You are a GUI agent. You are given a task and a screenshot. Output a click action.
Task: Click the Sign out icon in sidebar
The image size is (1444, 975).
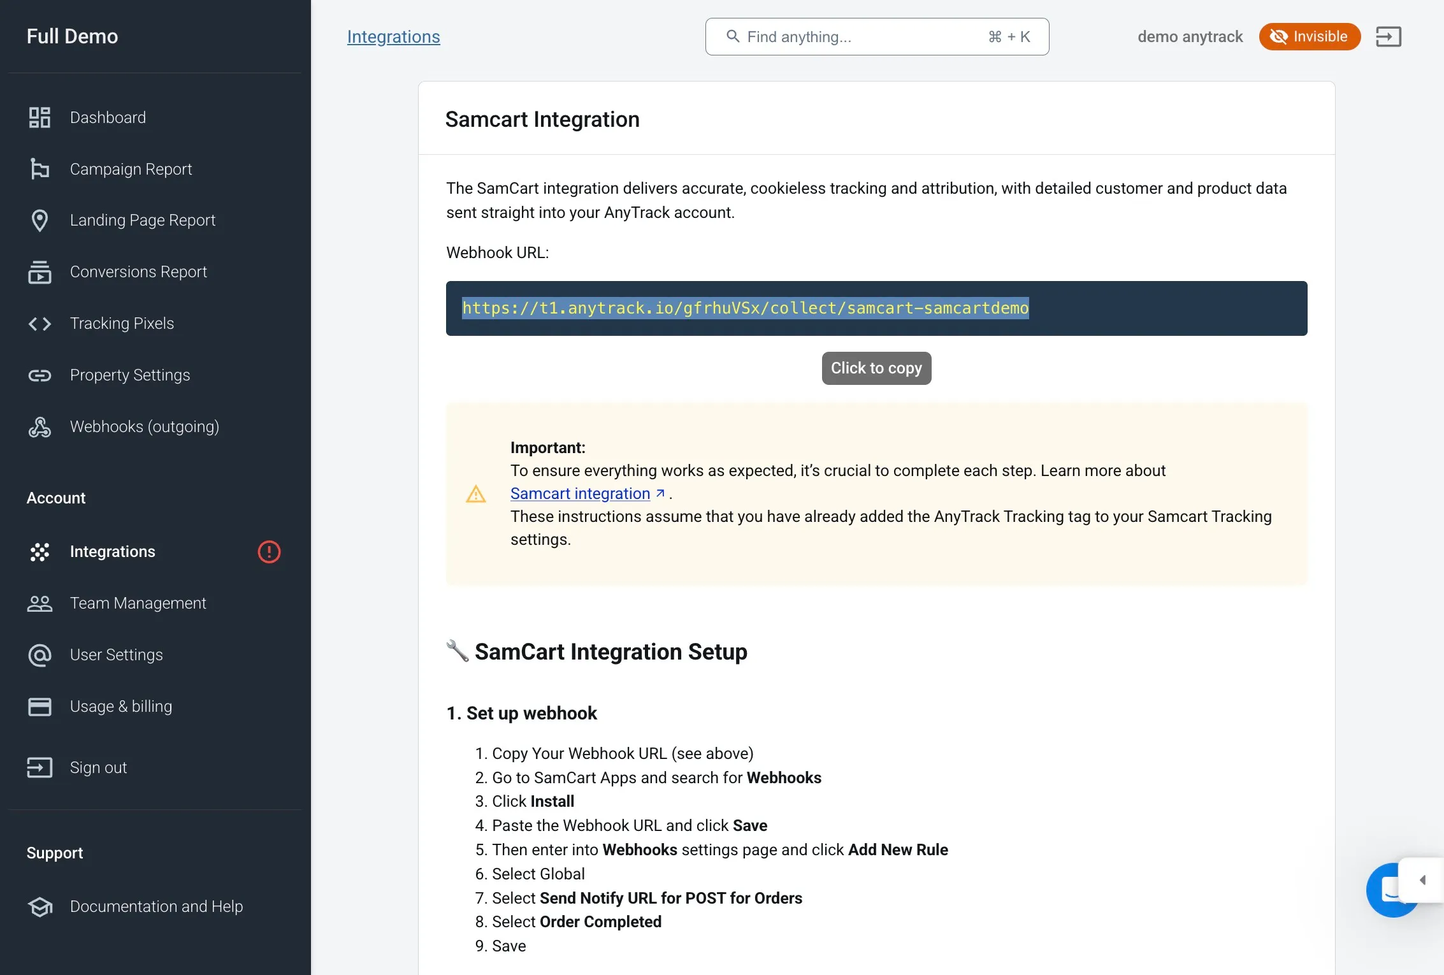coord(40,767)
